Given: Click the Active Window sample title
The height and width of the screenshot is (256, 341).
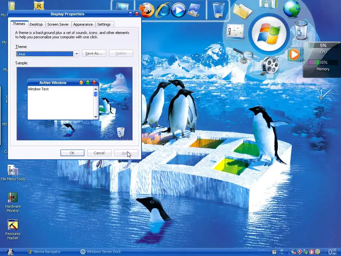Looking at the screenshot, I should coord(53,83).
